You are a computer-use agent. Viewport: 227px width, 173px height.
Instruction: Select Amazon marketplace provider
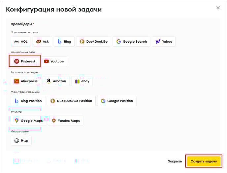coord(56,81)
